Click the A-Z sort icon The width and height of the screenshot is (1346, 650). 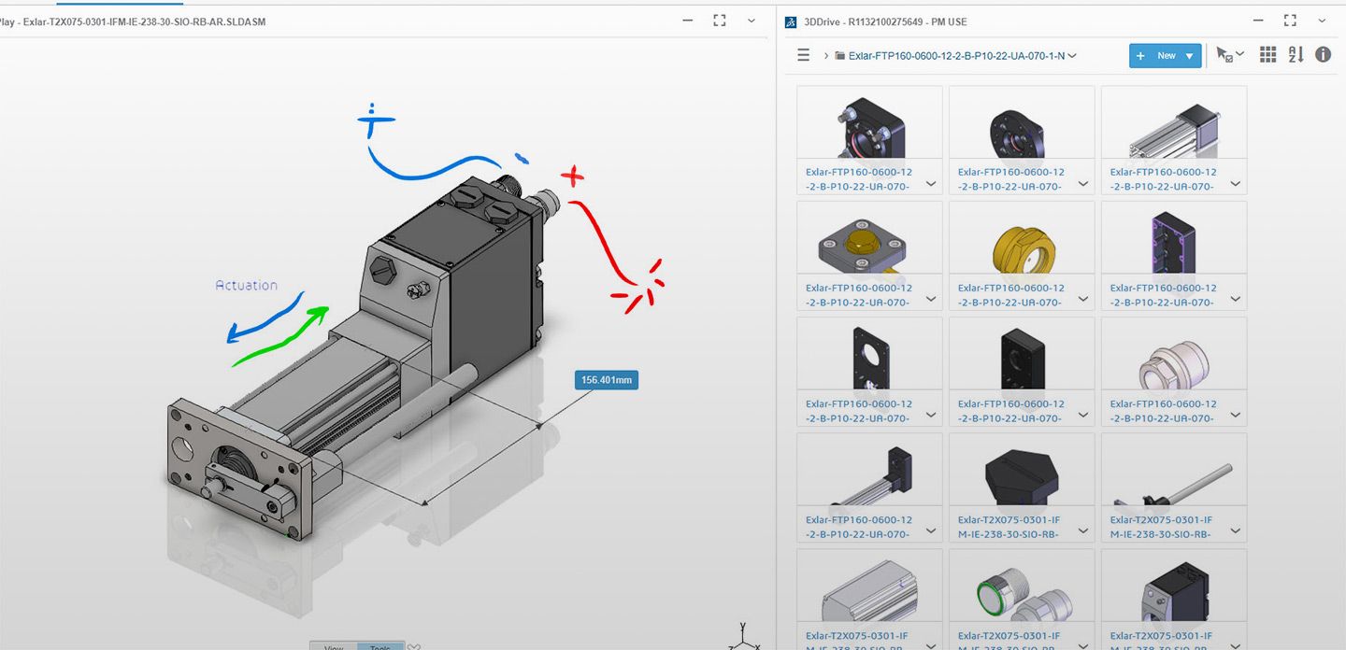coord(1296,55)
